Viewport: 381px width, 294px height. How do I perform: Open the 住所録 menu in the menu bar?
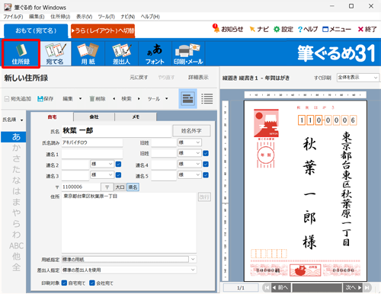point(60,17)
